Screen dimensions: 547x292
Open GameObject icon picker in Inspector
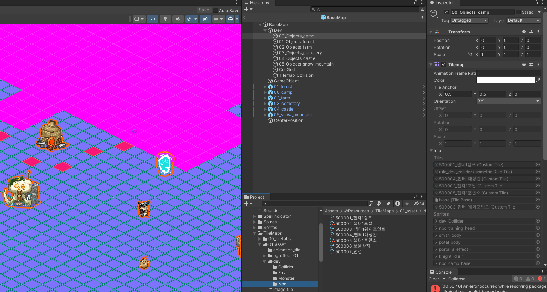434,14
